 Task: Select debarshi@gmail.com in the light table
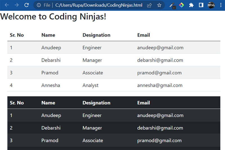[x=160, y=60]
